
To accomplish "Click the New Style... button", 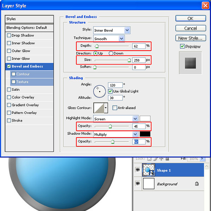I will point(191,38).
